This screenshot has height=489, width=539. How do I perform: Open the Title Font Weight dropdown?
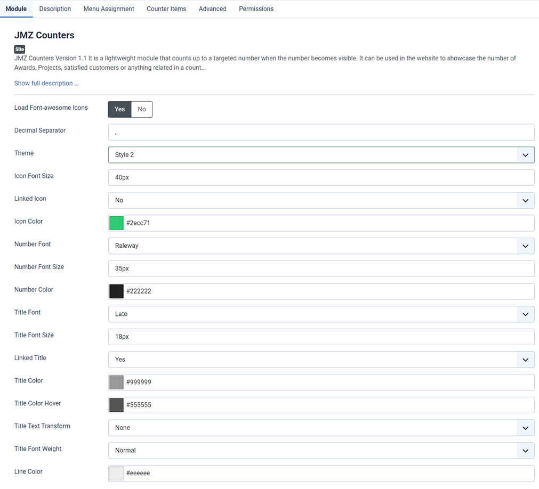(321, 451)
